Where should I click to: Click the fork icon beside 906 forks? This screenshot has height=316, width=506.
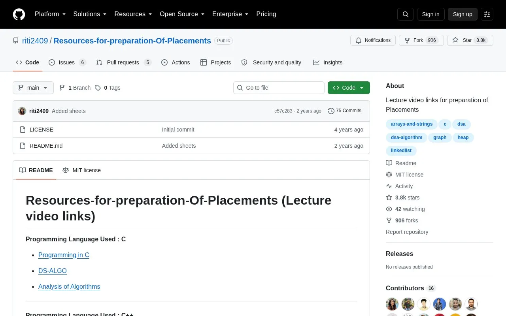click(389, 220)
